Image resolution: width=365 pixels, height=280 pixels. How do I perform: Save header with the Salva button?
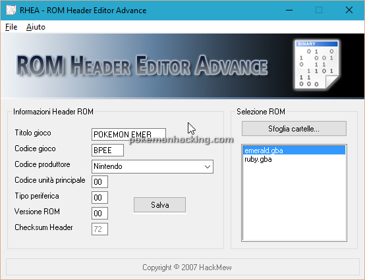(x=159, y=205)
